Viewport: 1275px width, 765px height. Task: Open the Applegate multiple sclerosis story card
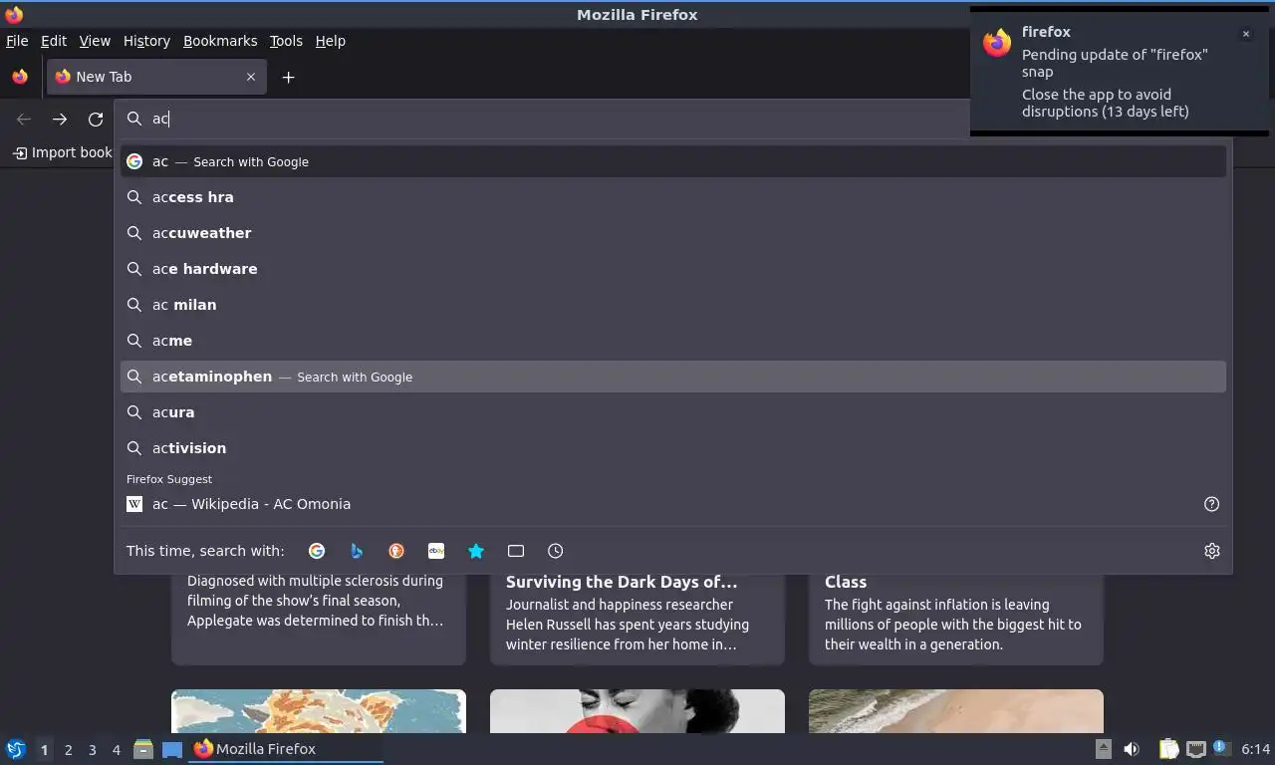[319, 620]
